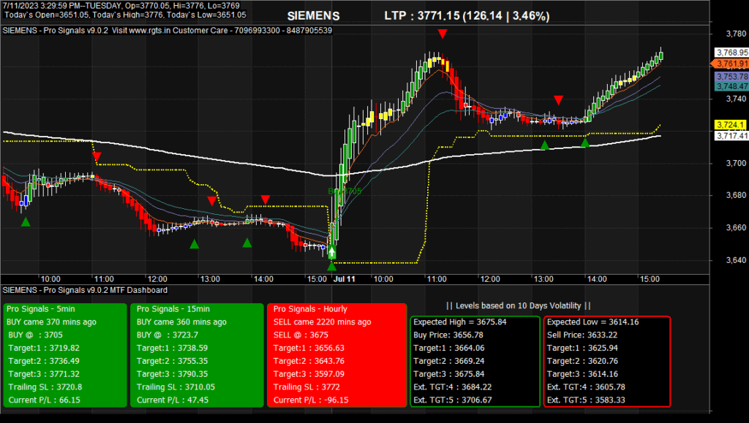Click Ext. TGT:4 : 3684.22
This screenshot has width=749, height=423.
(x=452, y=387)
